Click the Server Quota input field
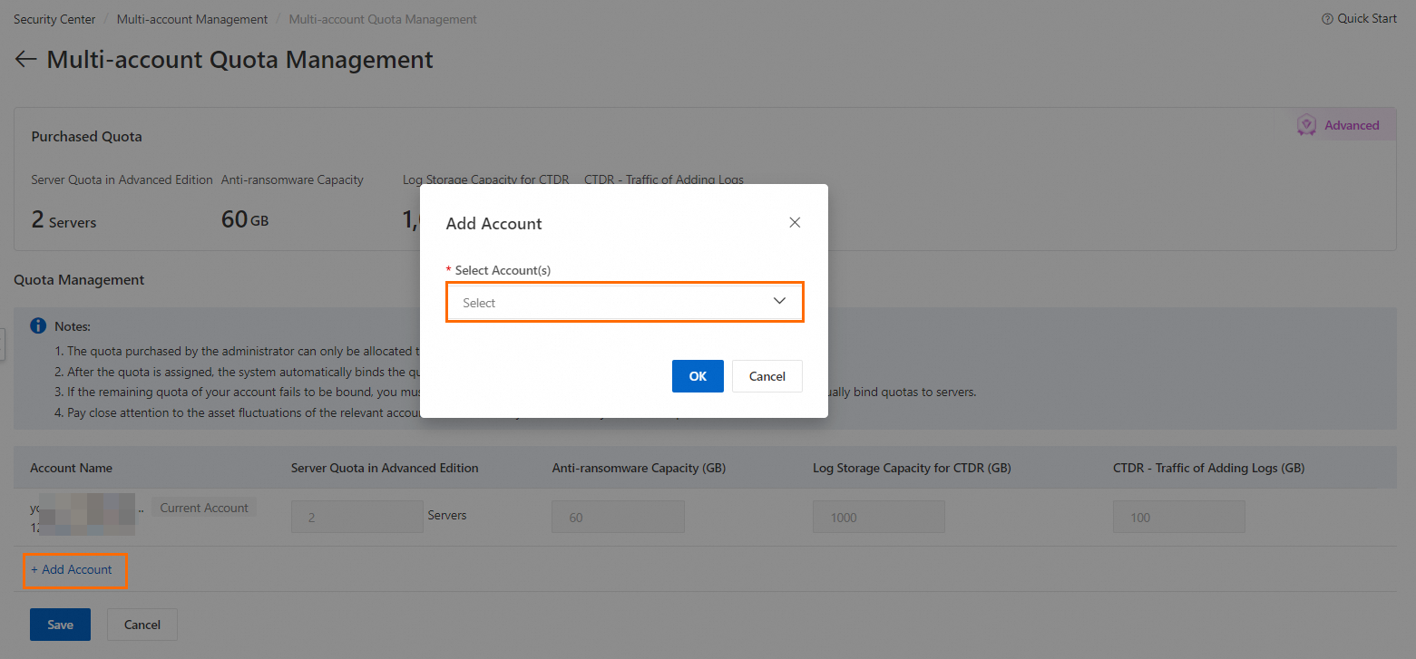 (356, 517)
